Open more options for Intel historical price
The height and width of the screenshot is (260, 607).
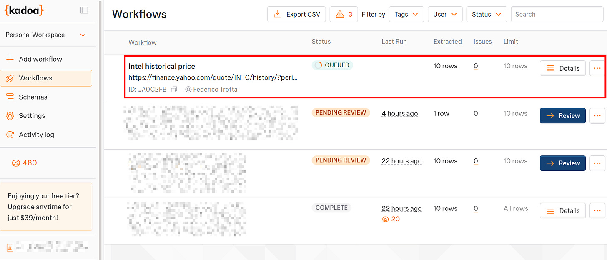[597, 68]
